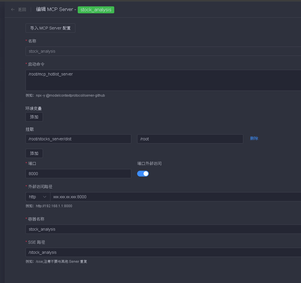Click the SSE 路径 input field
Viewport: 301px width, 283px height.
coord(162,252)
